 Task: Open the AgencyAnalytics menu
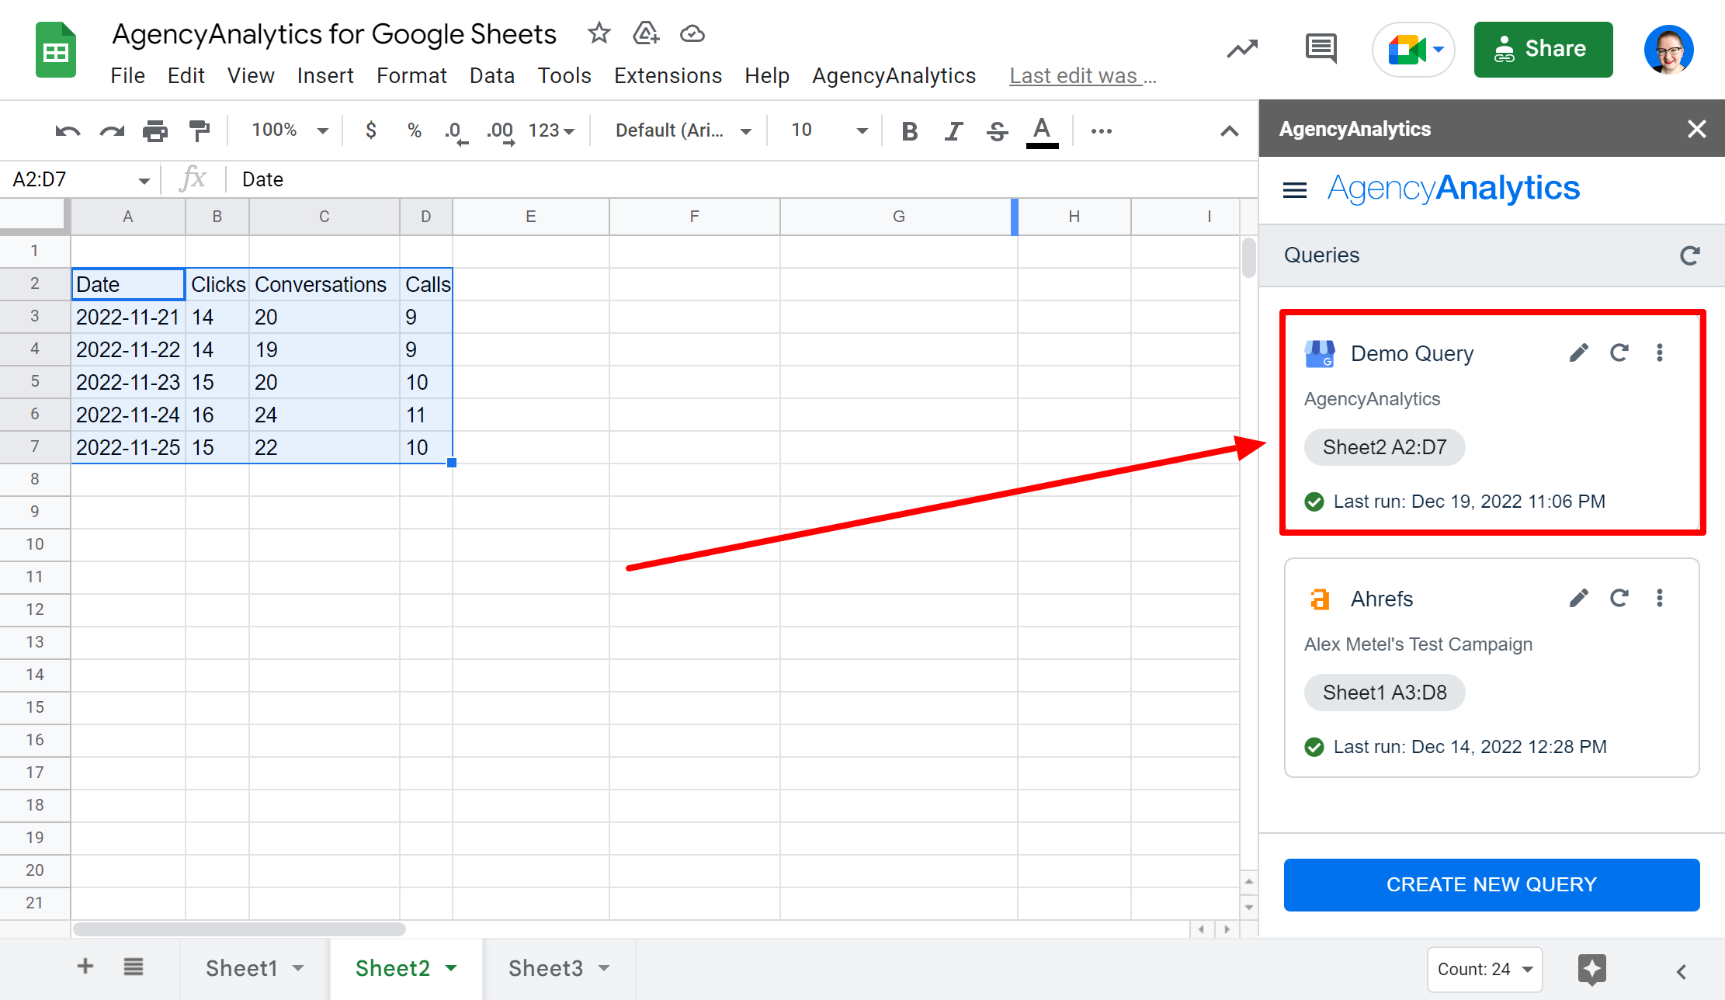[x=894, y=76]
